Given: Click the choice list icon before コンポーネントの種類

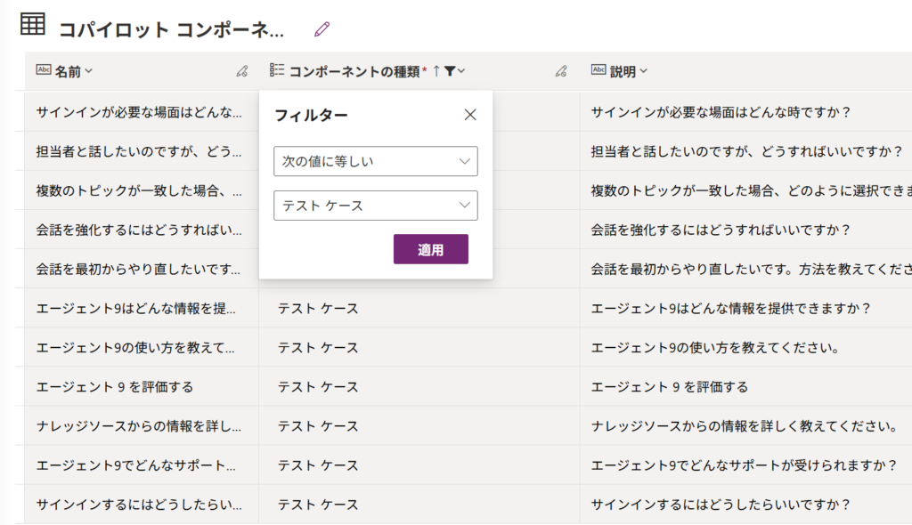Looking at the screenshot, I should pyautogui.click(x=277, y=71).
